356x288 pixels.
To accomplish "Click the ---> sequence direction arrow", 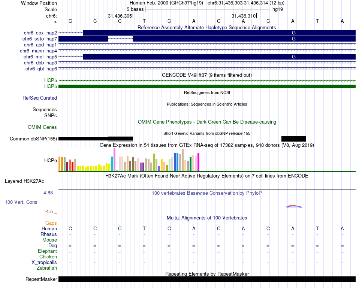I will tap(53, 22).
